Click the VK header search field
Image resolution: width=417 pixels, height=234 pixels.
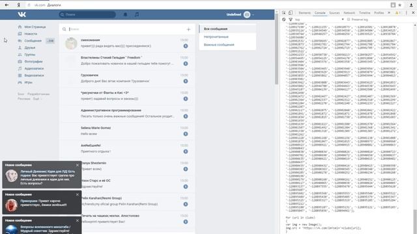pos(87,14)
